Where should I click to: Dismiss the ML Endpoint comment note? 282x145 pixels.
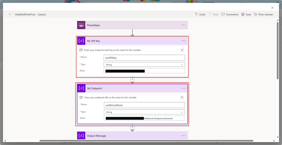182,98
